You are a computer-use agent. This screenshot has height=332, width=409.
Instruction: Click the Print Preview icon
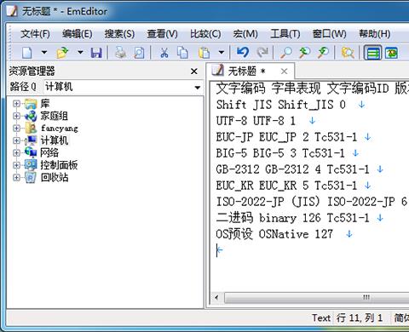(x=139, y=53)
